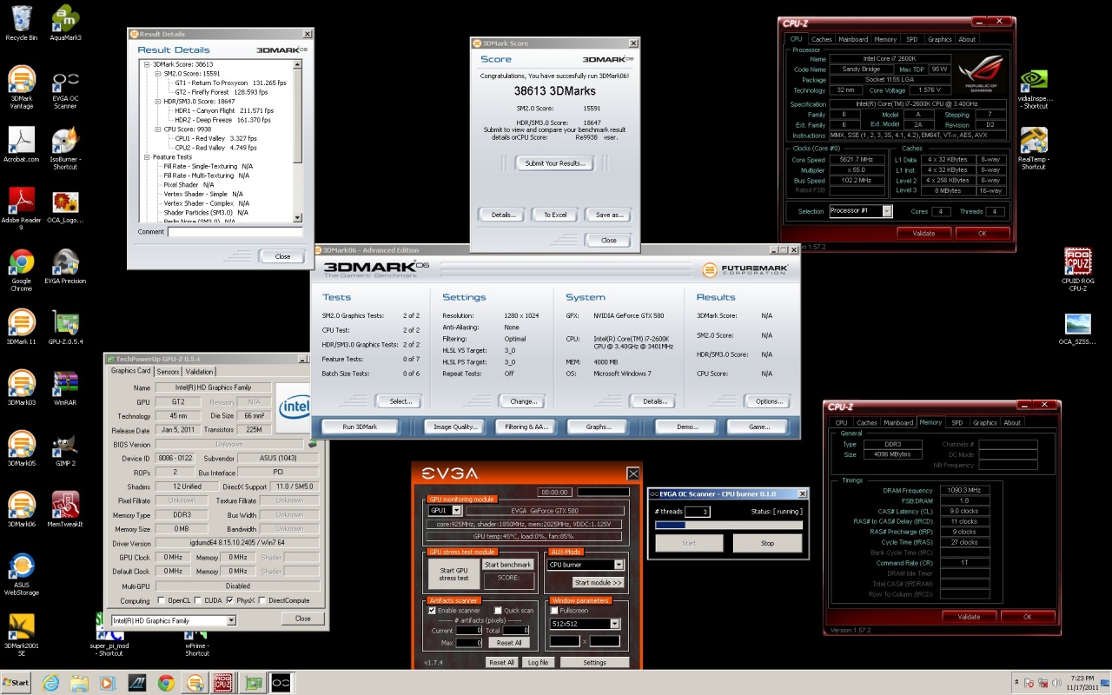This screenshot has width=1112, height=695.
Task: Collapse the SM2.0 Score tree node
Action: 157,74
